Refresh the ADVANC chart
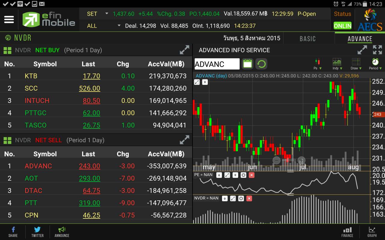The image size is (385, 240). tap(261, 64)
